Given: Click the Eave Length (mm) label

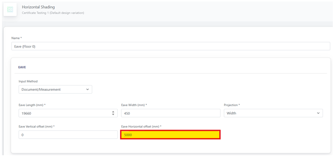Looking at the screenshot, I should click(32, 105).
